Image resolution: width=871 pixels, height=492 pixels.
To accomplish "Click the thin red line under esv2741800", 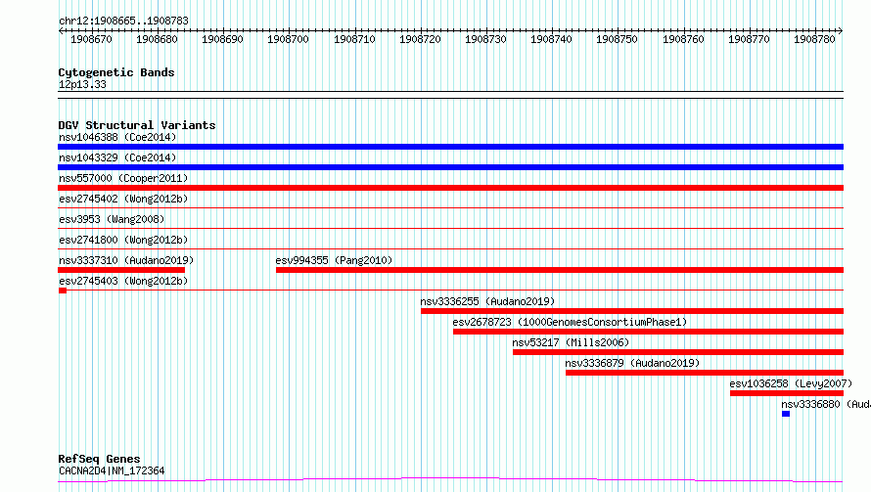I will coord(450,248).
